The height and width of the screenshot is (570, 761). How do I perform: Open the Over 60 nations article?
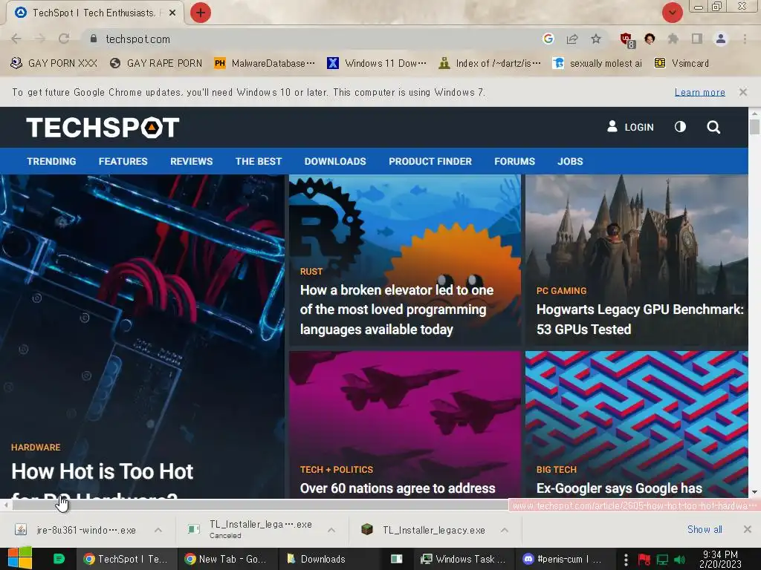(x=398, y=488)
